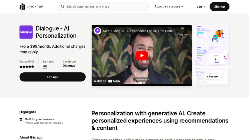The width and height of the screenshot is (249, 140).
Task: Show the +6 more screenshots
Action: (x=212, y=77)
